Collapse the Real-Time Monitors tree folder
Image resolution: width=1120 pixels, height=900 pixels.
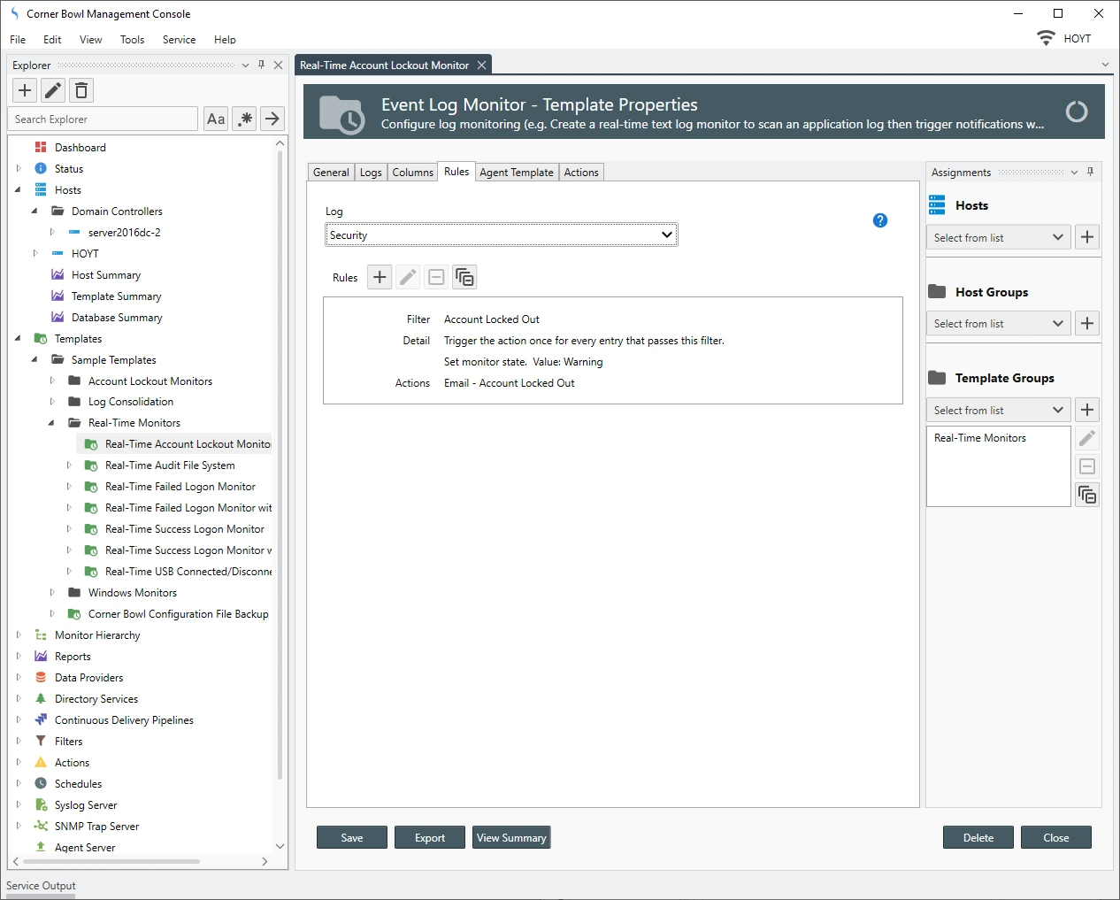pyautogui.click(x=52, y=423)
